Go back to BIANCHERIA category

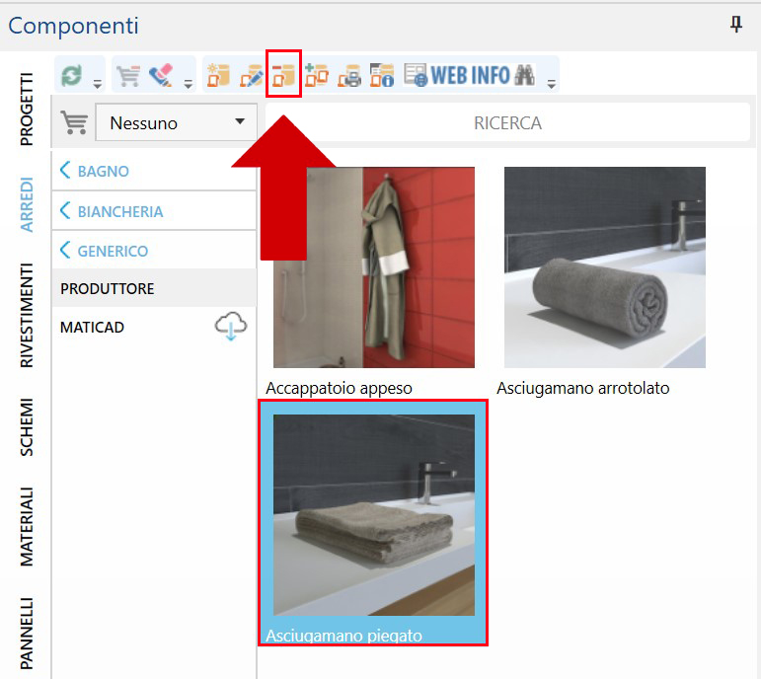pyautogui.click(x=154, y=211)
